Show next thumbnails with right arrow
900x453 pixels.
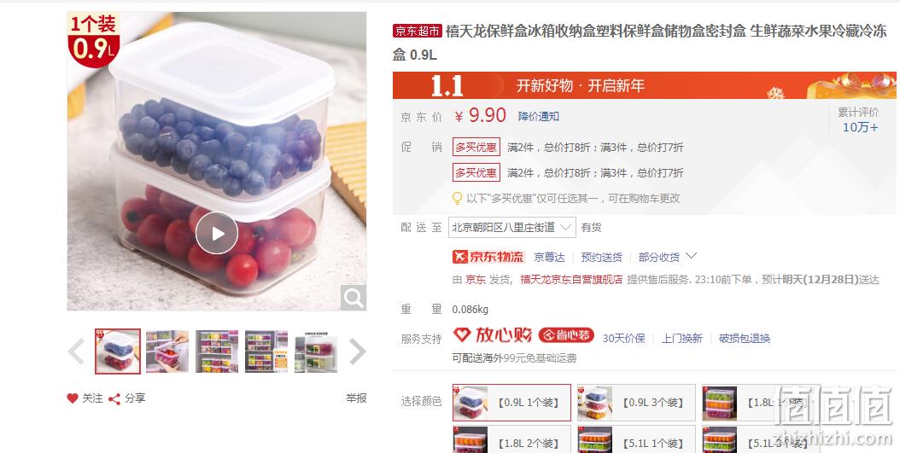point(357,351)
